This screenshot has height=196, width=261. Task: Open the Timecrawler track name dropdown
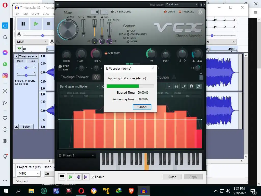tap(28, 56)
